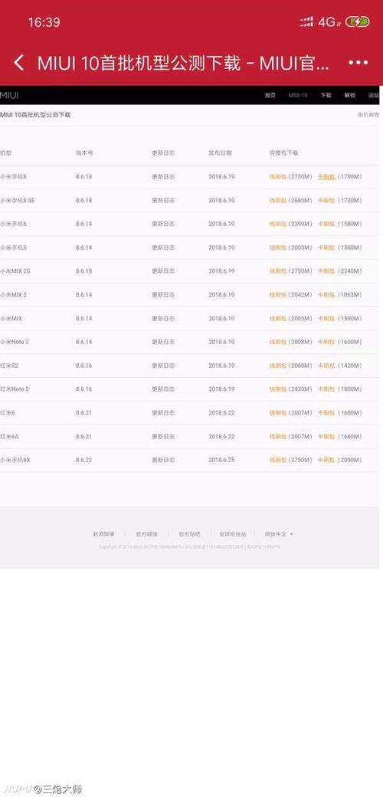Image resolution: width=383 pixels, height=797 pixels.
Task: Download 线刷包 for 小米手机6X
Action: tap(277, 460)
